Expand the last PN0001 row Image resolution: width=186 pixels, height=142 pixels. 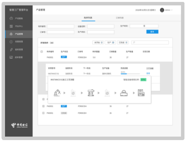pyautogui.click(x=44, y=113)
